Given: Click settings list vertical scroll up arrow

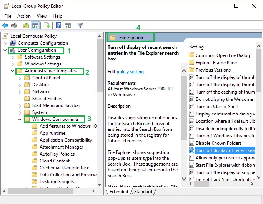Looking at the screenshot, I should (258, 46).
